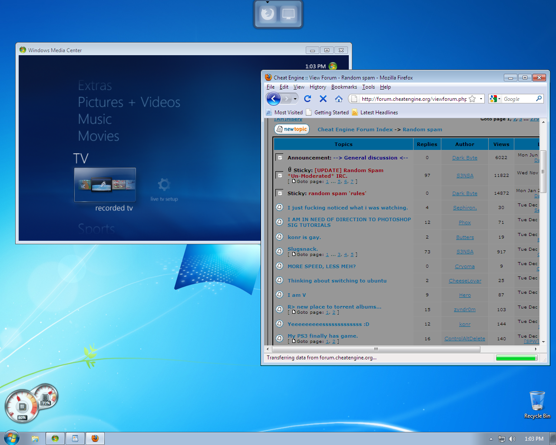Click the Views column header in the forum table
This screenshot has height=445, width=556.
pos(501,144)
